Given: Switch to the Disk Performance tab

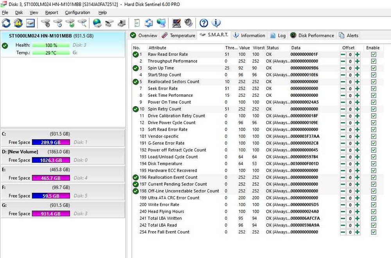Looking at the screenshot, I should click(x=312, y=36).
